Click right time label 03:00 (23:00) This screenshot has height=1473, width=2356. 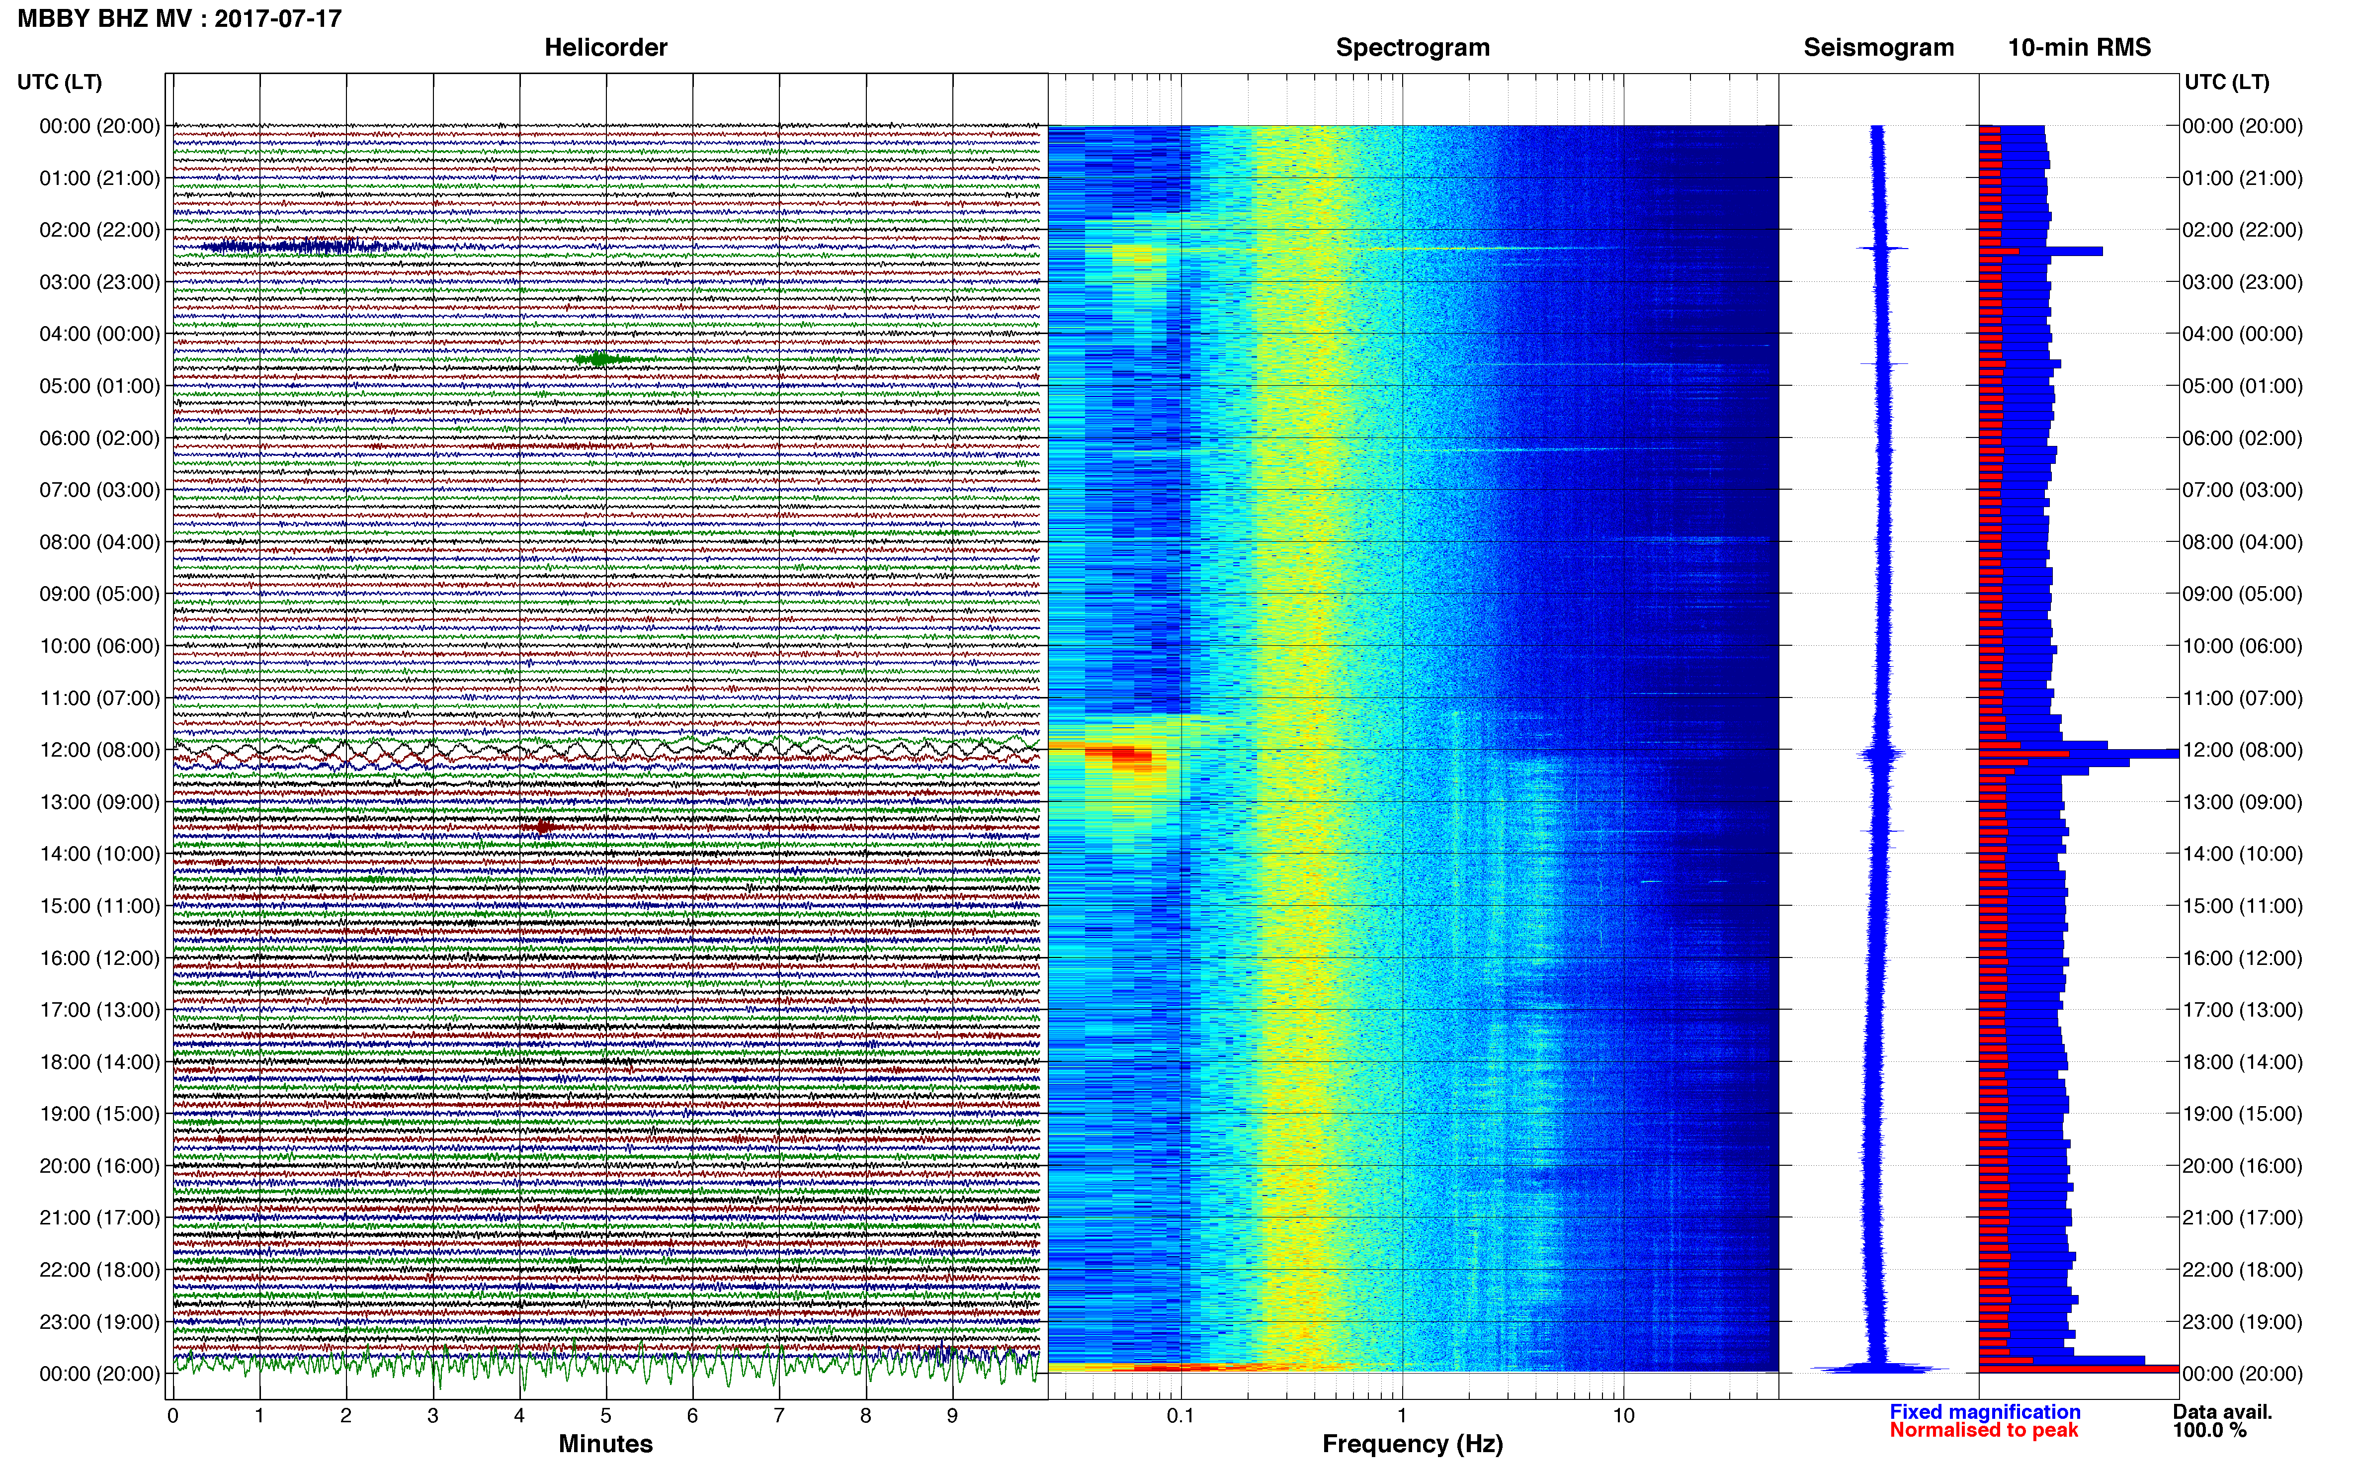tap(2242, 282)
